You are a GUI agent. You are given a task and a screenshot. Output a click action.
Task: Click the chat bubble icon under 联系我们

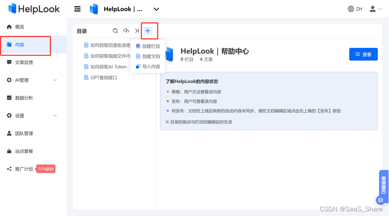tap(380, 200)
